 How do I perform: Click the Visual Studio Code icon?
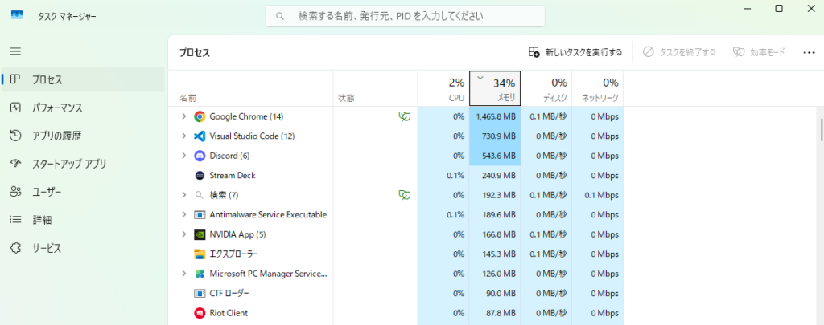point(200,136)
